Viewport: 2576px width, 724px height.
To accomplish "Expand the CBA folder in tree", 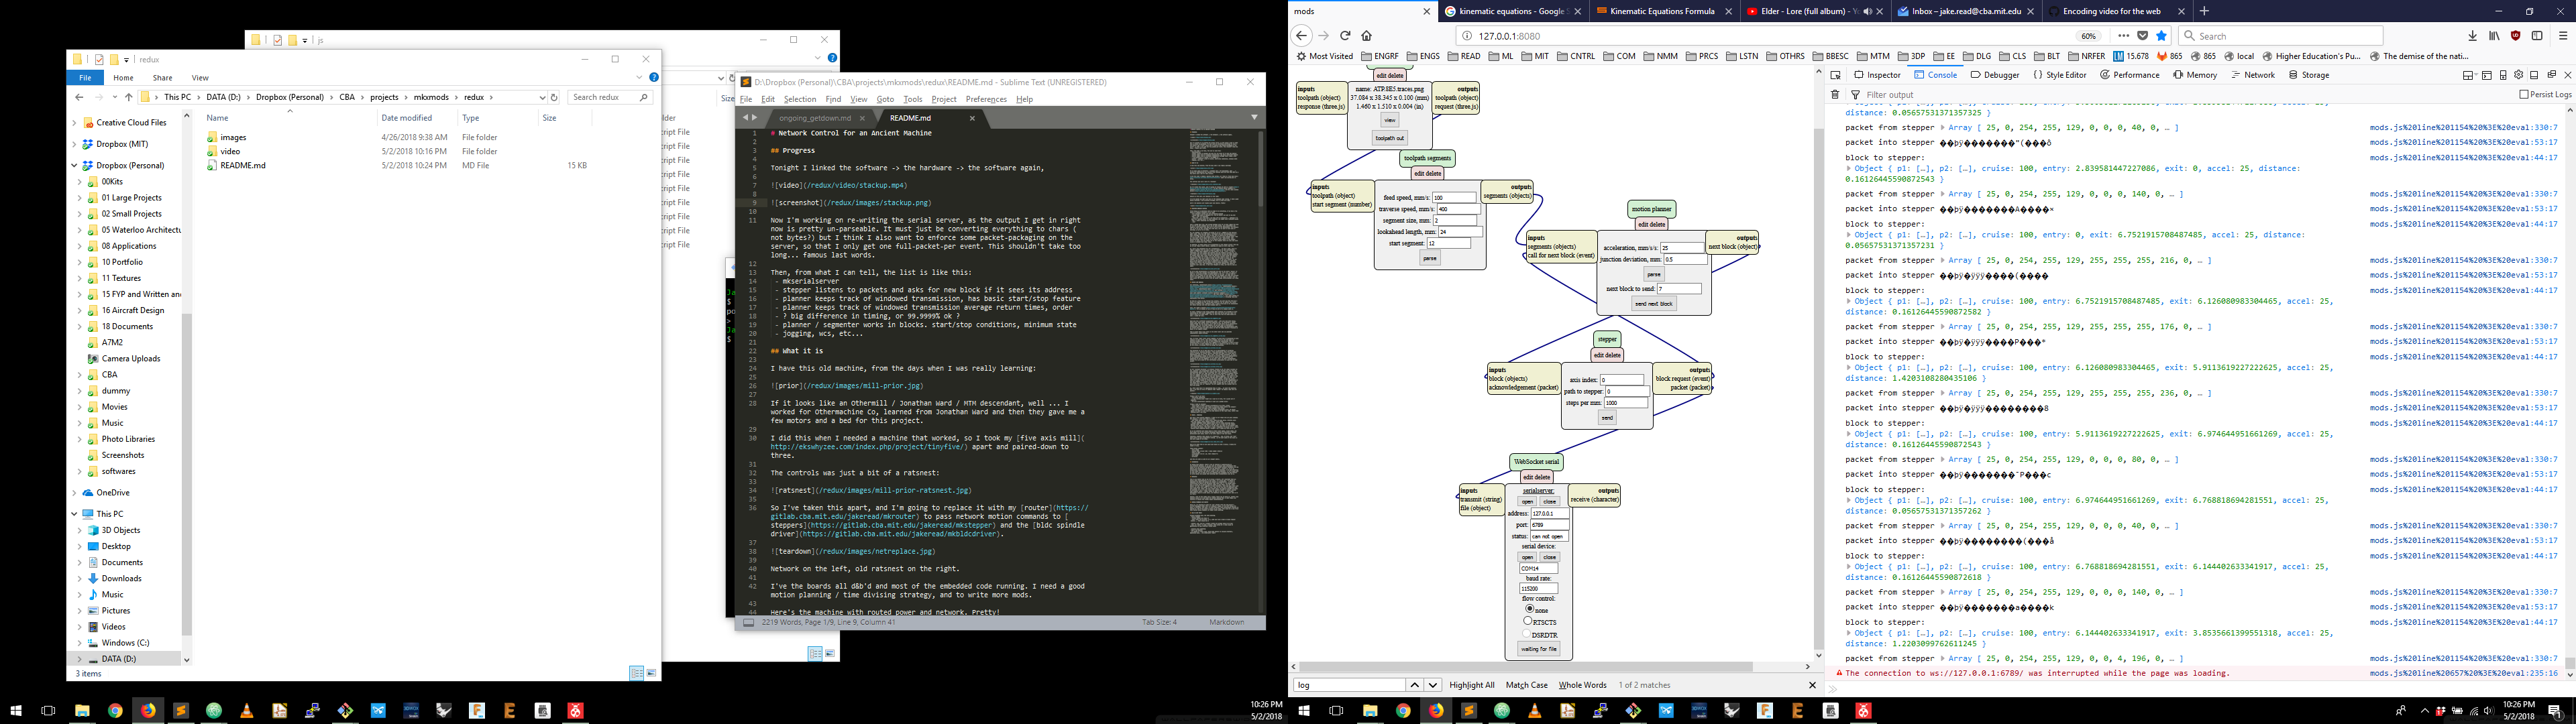I will tap(80, 375).
